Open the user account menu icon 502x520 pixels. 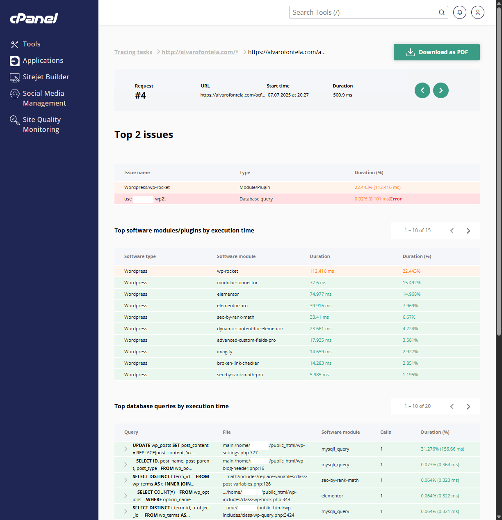tap(478, 12)
